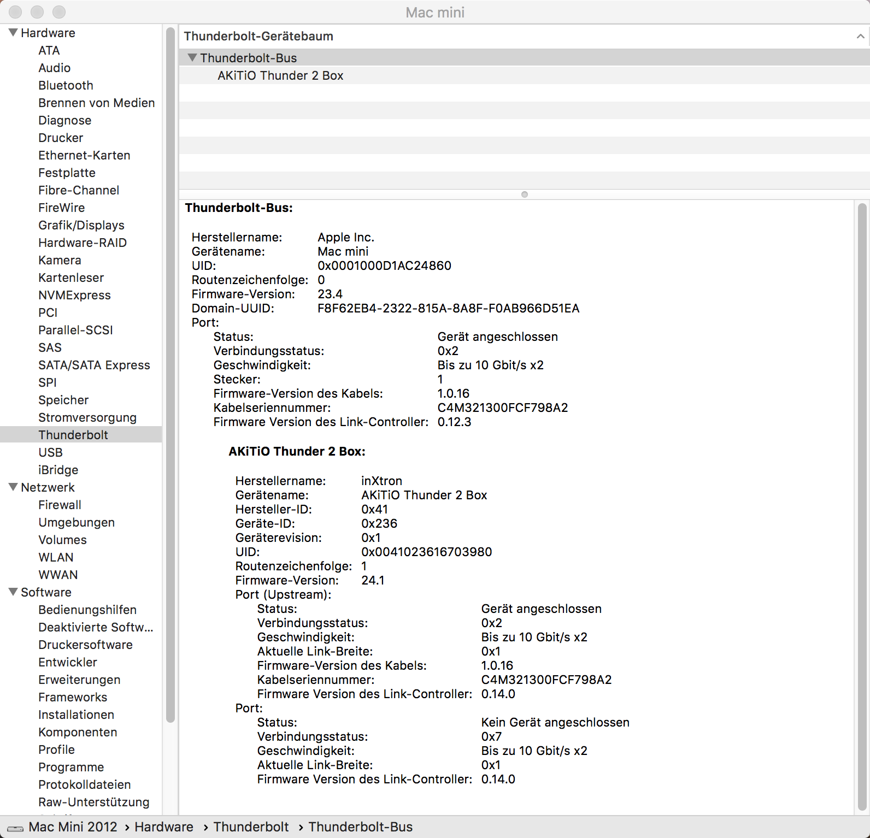Click the UID value 0x0001000D1AC24860
870x838 pixels.
pyautogui.click(x=384, y=265)
